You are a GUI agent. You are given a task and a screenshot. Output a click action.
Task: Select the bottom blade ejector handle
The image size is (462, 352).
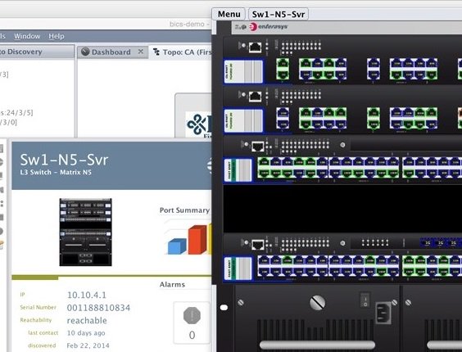point(238,269)
